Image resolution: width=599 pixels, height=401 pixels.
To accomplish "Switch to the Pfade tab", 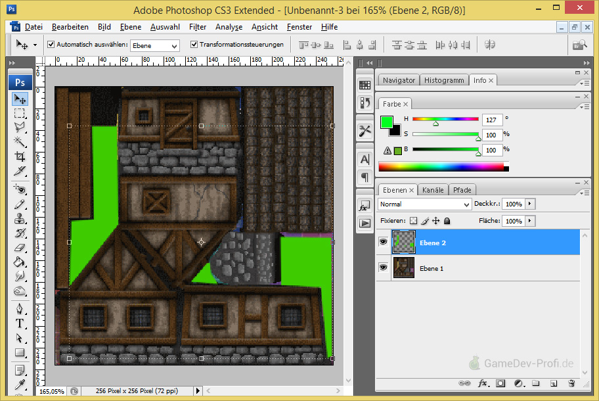I will (x=462, y=190).
